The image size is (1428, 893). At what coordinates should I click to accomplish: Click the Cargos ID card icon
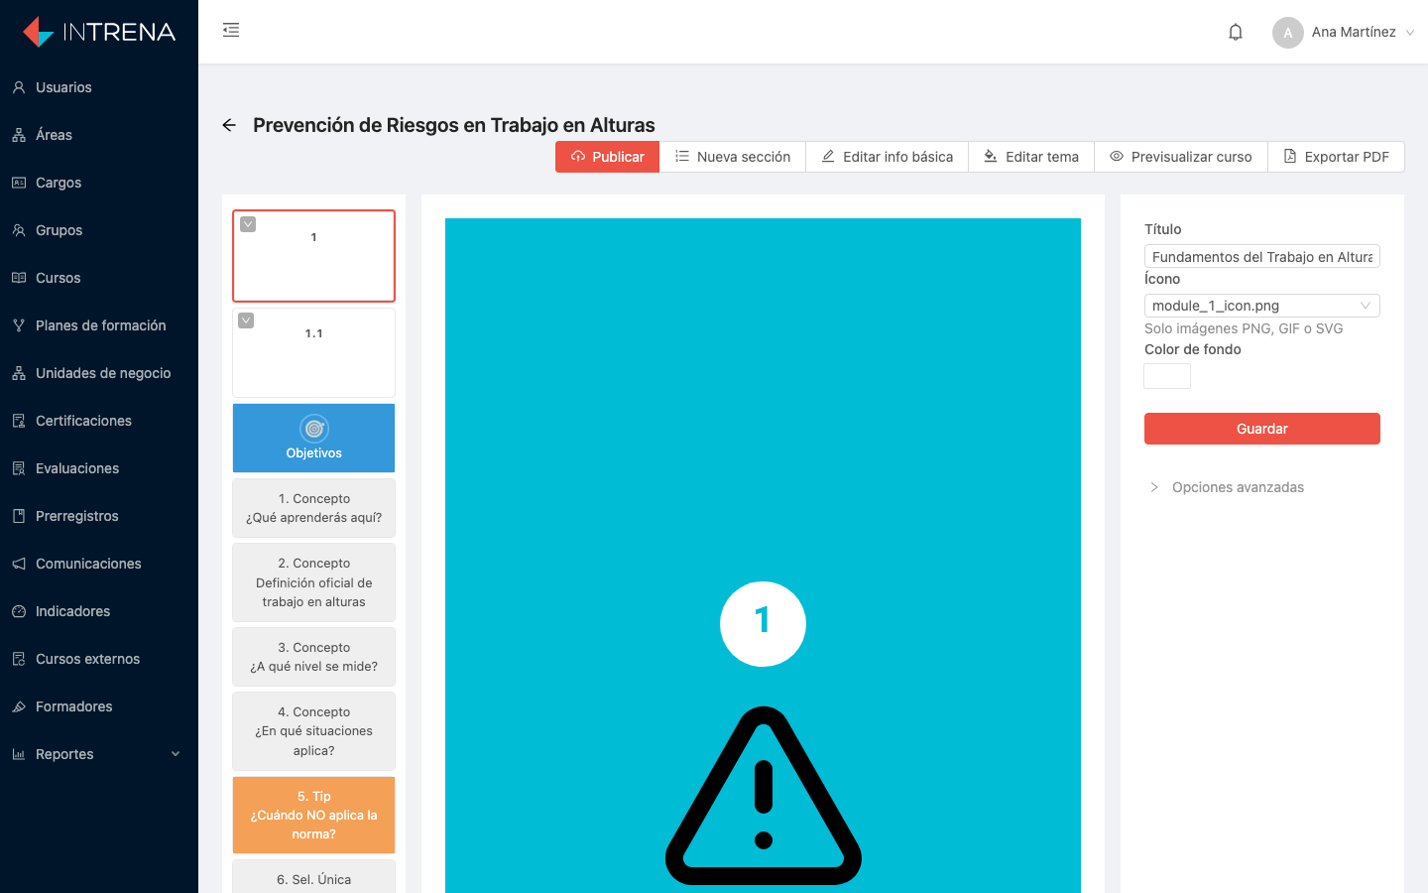[19, 183]
